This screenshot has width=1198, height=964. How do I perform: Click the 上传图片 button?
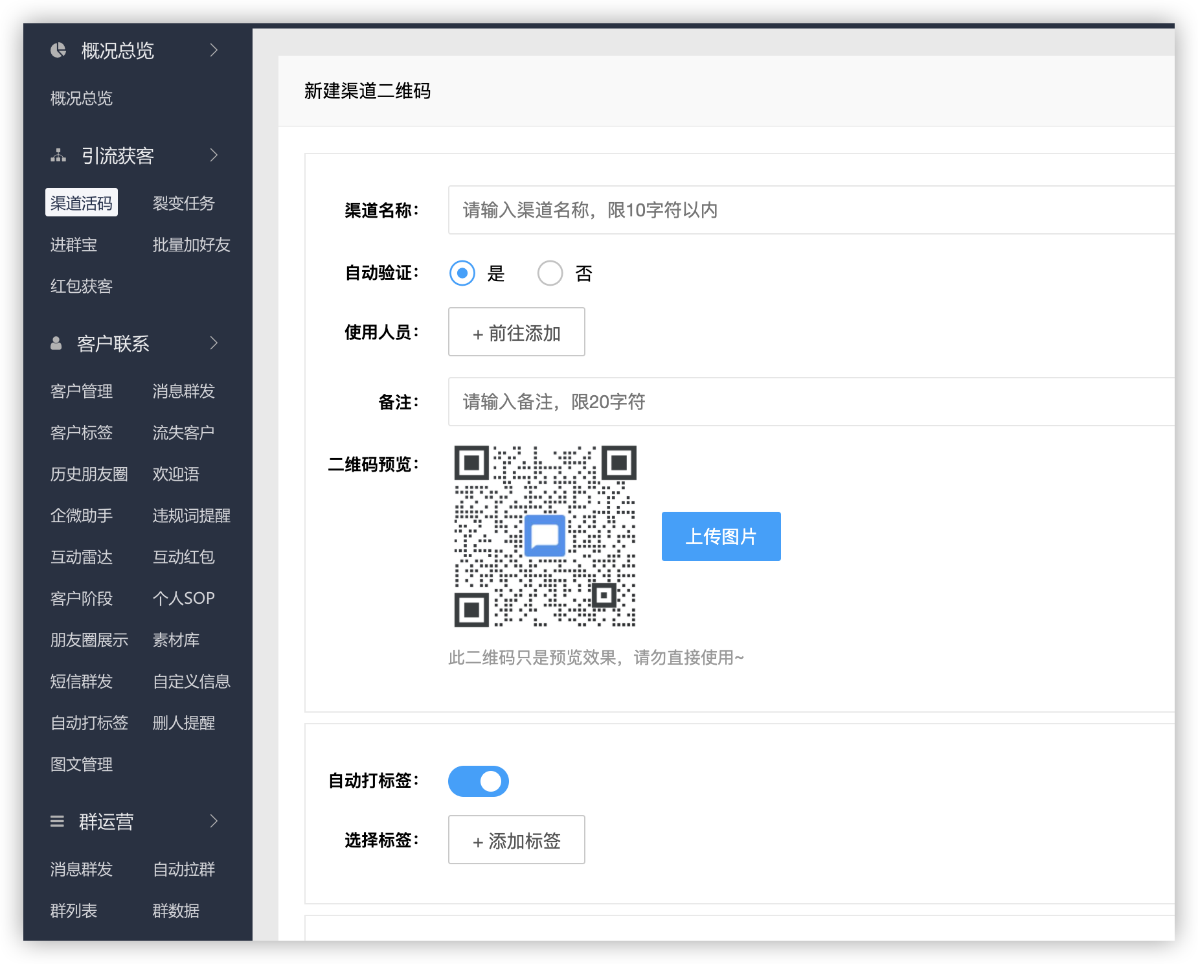(x=721, y=536)
